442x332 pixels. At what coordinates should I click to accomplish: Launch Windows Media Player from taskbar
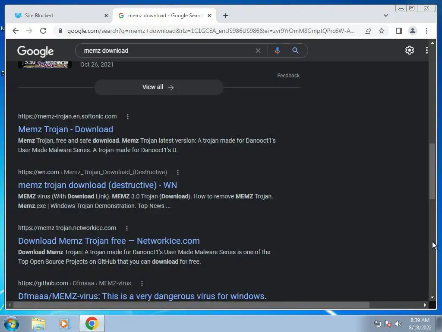click(x=65, y=324)
